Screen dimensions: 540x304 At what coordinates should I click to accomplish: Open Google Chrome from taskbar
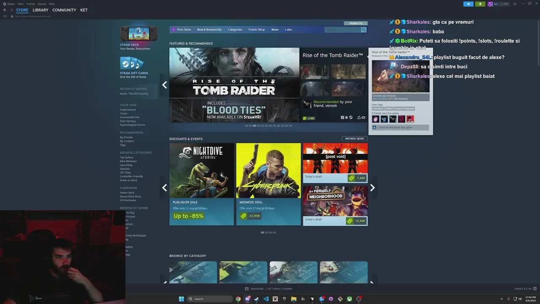pyautogui.click(x=238, y=299)
